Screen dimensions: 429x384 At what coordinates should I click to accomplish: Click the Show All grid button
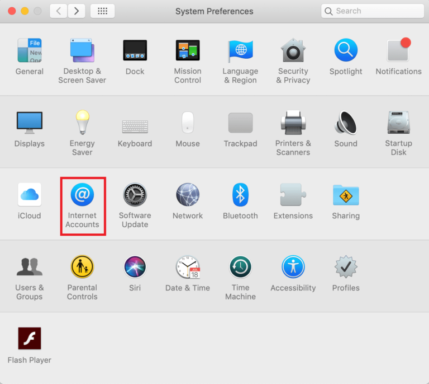click(102, 11)
